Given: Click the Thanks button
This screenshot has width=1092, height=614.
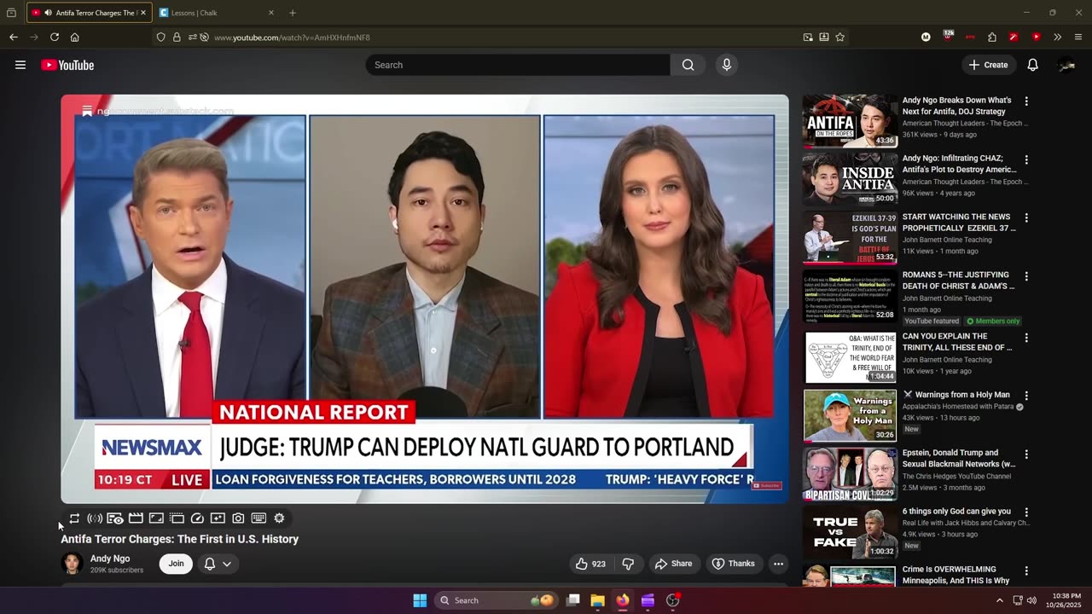Looking at the screenshot, I should coord(734,564).
